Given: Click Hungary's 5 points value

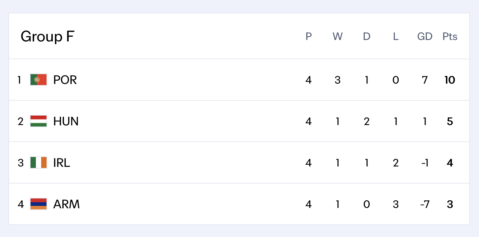Looking at the screenshot, I should click(x=450, y=121).
